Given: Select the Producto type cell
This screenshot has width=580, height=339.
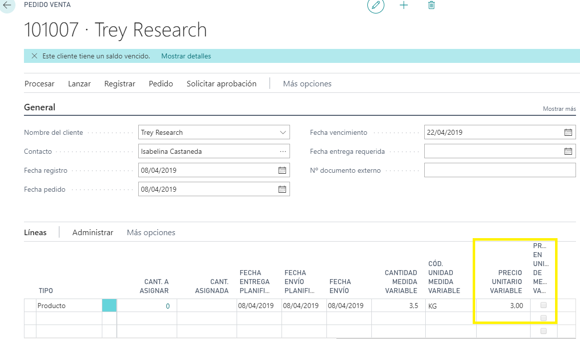Looking at the screenshot, I should [69, 306].
